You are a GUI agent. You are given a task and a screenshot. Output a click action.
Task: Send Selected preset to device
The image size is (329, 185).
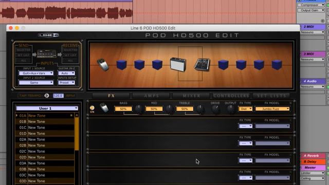(24, 50)
